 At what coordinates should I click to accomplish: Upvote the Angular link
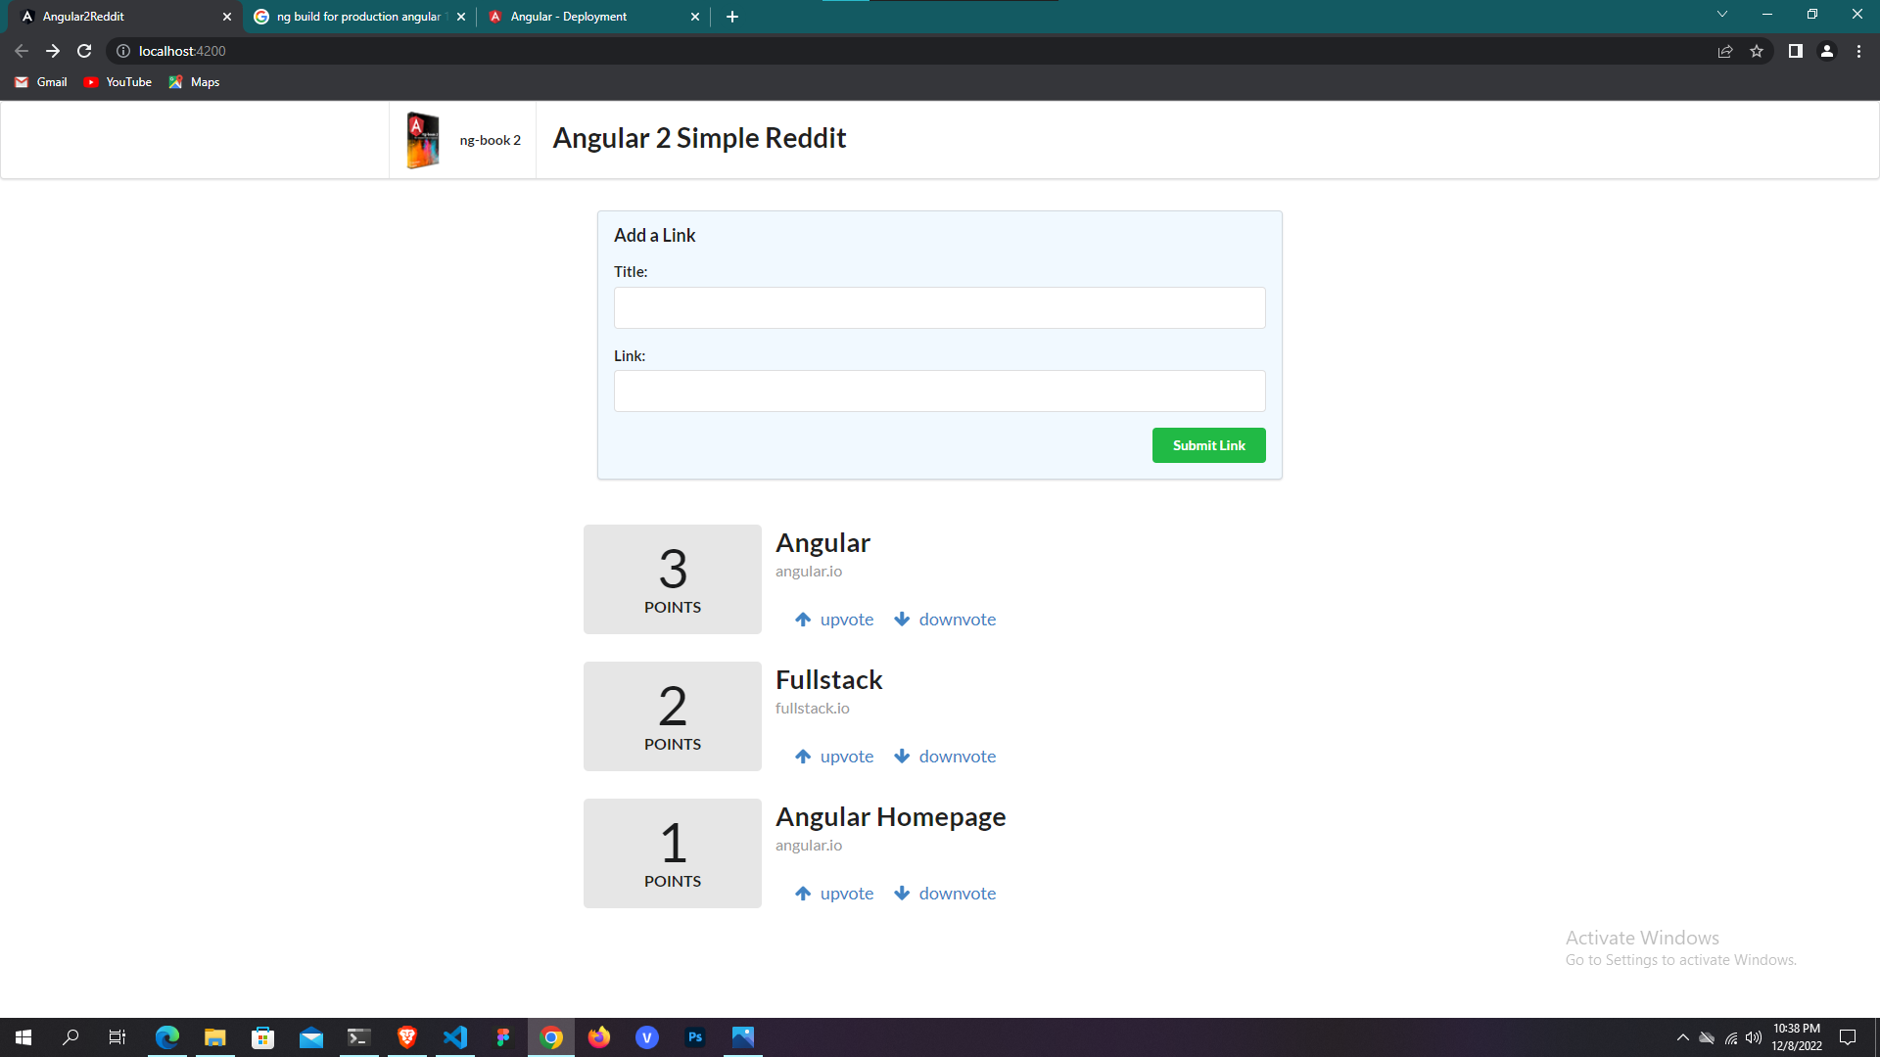tap(833, 619)
